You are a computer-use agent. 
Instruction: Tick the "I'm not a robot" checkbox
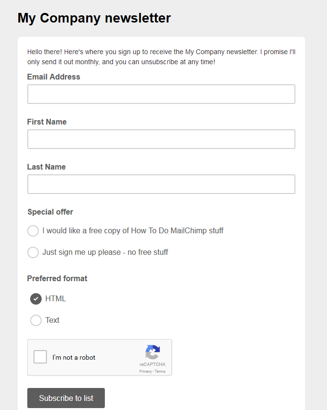tap(40, 357)
